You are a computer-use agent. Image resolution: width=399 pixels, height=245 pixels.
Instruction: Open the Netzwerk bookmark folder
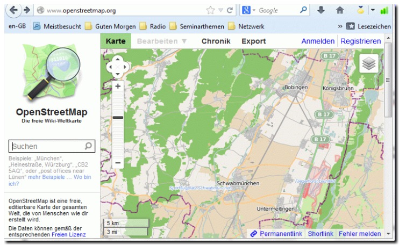(246, 26)
